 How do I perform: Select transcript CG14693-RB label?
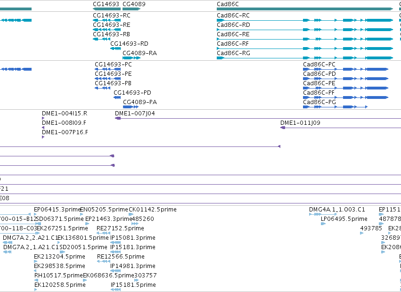[111, 34]
